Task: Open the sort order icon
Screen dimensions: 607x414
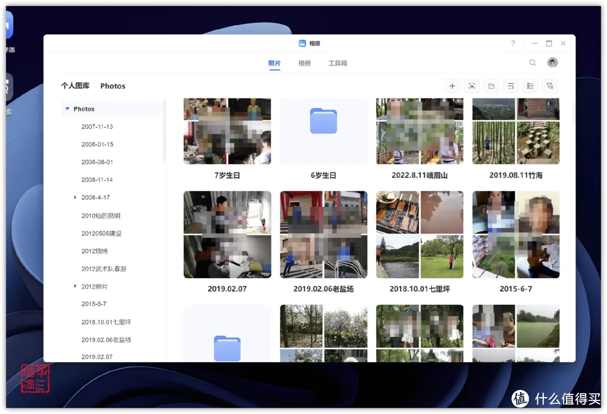Action: point(511,85)
